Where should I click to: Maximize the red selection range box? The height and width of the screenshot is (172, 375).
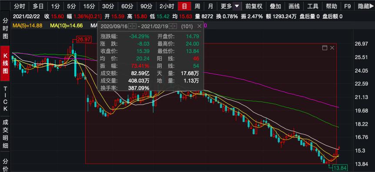tap(325, 48)
